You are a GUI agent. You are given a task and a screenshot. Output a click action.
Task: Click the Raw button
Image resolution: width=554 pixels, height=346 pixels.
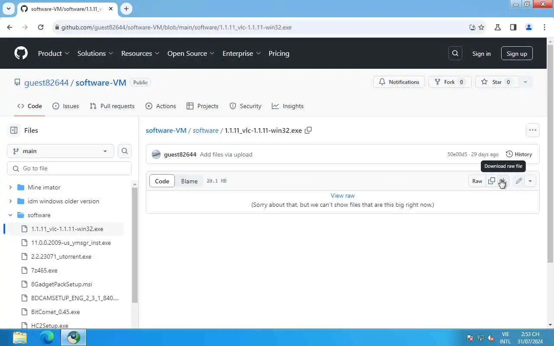(x=477, y=181)
